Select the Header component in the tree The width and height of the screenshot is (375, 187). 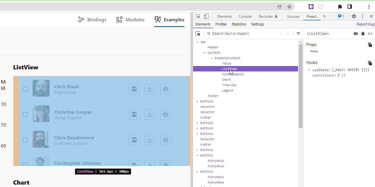coord(213,47)
